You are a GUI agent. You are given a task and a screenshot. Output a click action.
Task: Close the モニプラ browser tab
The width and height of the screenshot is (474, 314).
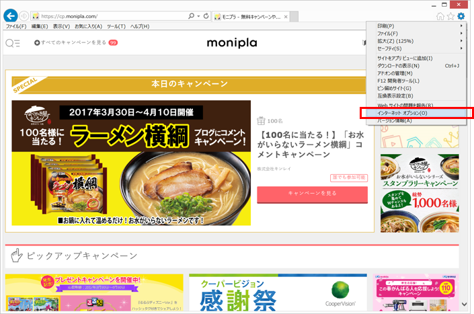pos(286,17)
